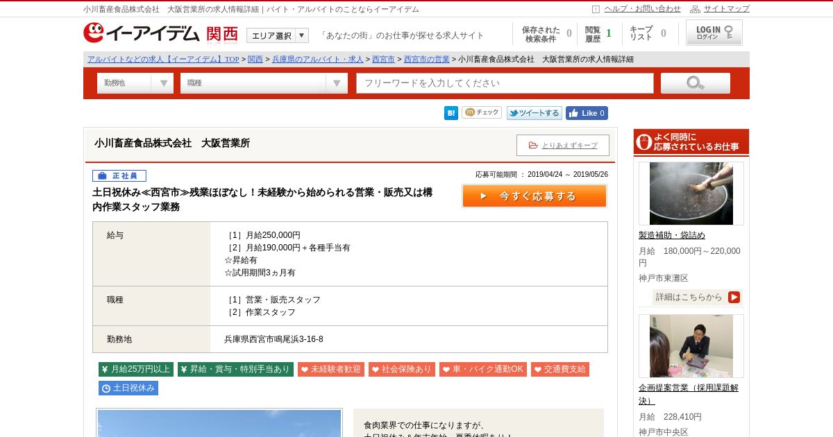Viewport: 833px width, 437px height.
Task: Click the 未経験者歓迎 tag
Action: [331, 369]
